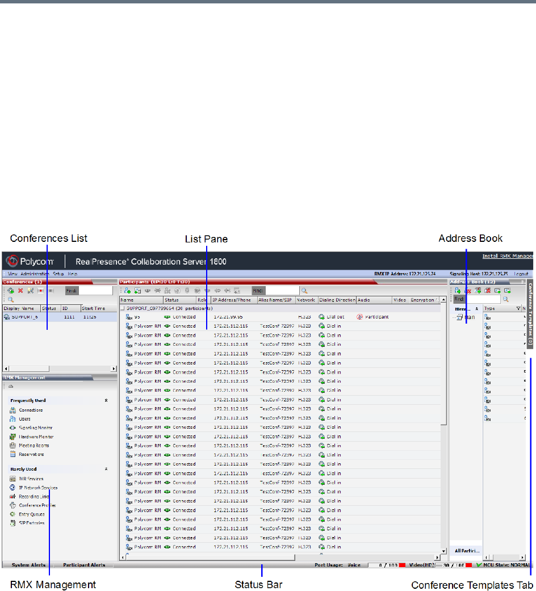Click Delete Participant icon in Address Book toolbar
Image resolution: width=536 pixels, height=591 pixels.
[468, 290]
